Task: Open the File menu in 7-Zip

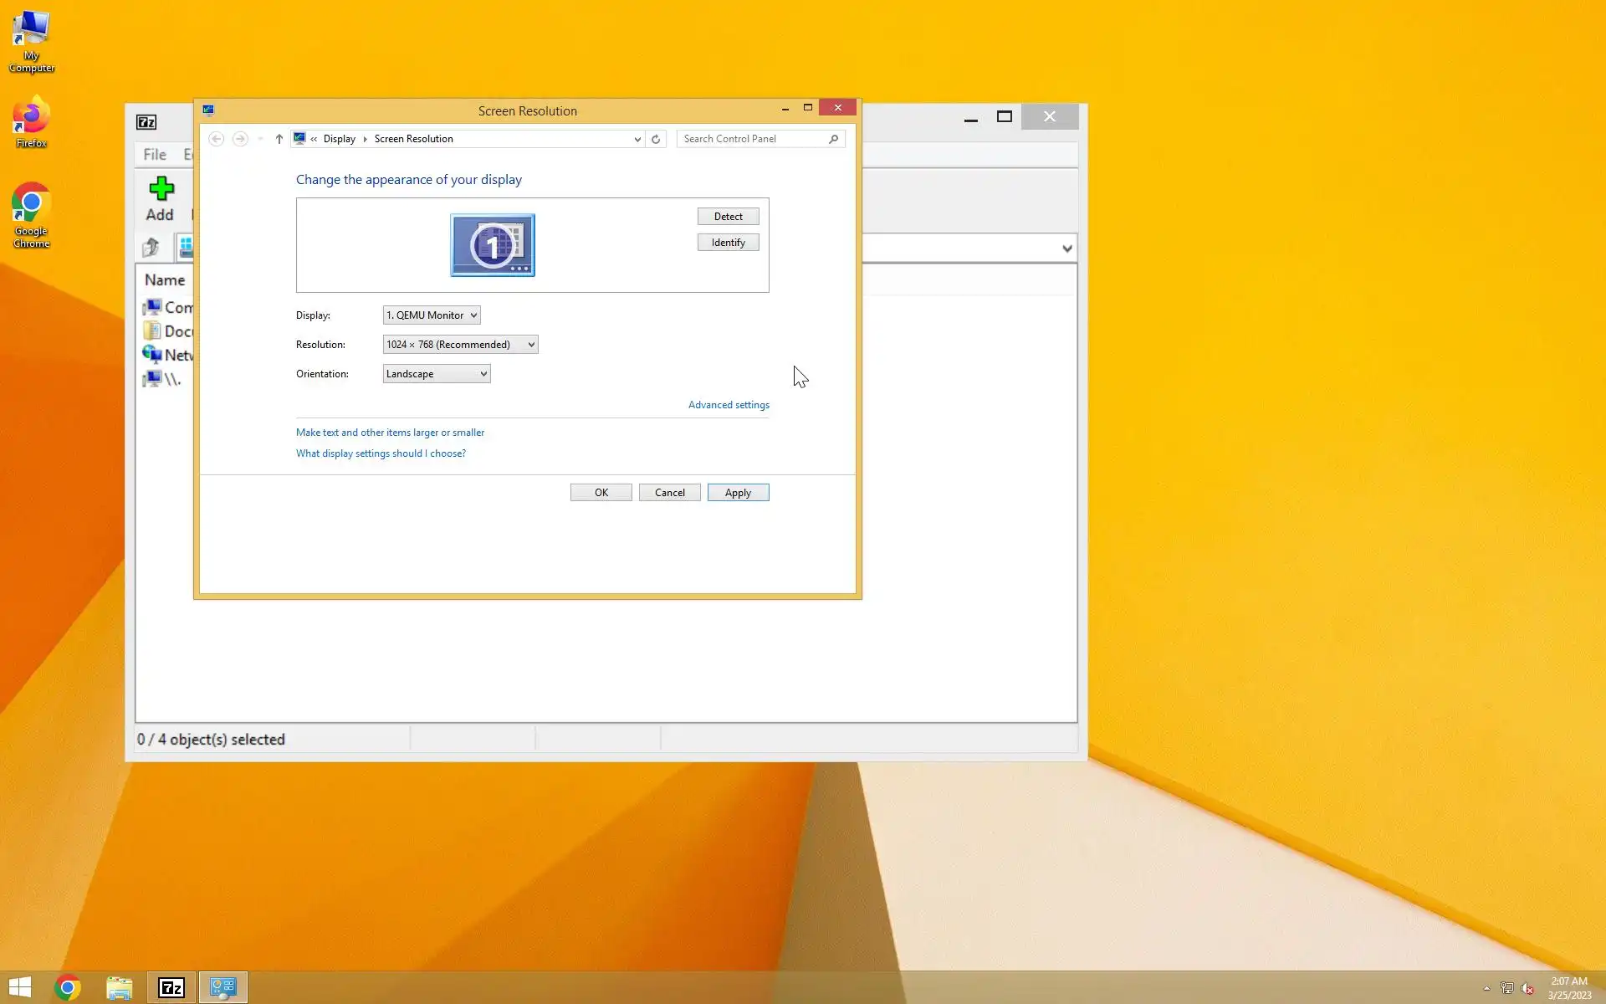Action: 155,155
